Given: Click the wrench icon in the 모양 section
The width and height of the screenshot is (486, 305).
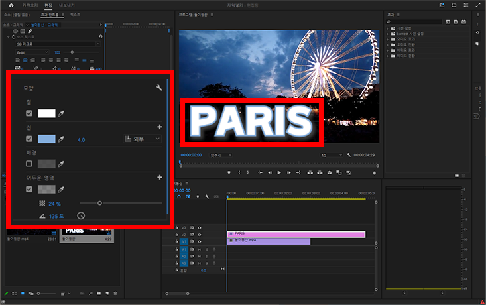Looking at the screenshot, I should (159, 88).
